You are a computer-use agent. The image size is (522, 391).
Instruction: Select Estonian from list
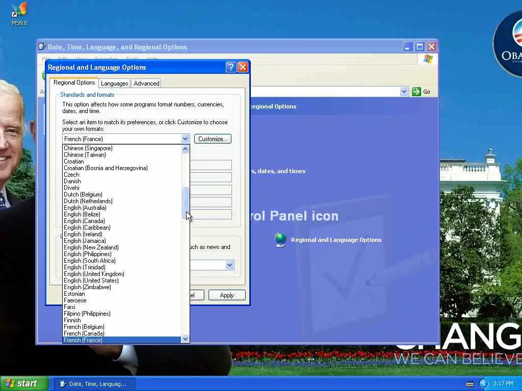pyautogui.click(x=122, y=294)
